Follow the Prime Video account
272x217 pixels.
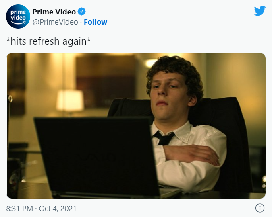96,22
